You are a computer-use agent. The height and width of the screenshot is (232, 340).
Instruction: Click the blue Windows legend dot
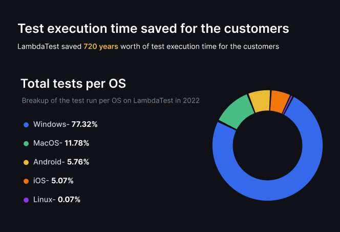coord(26,124)
